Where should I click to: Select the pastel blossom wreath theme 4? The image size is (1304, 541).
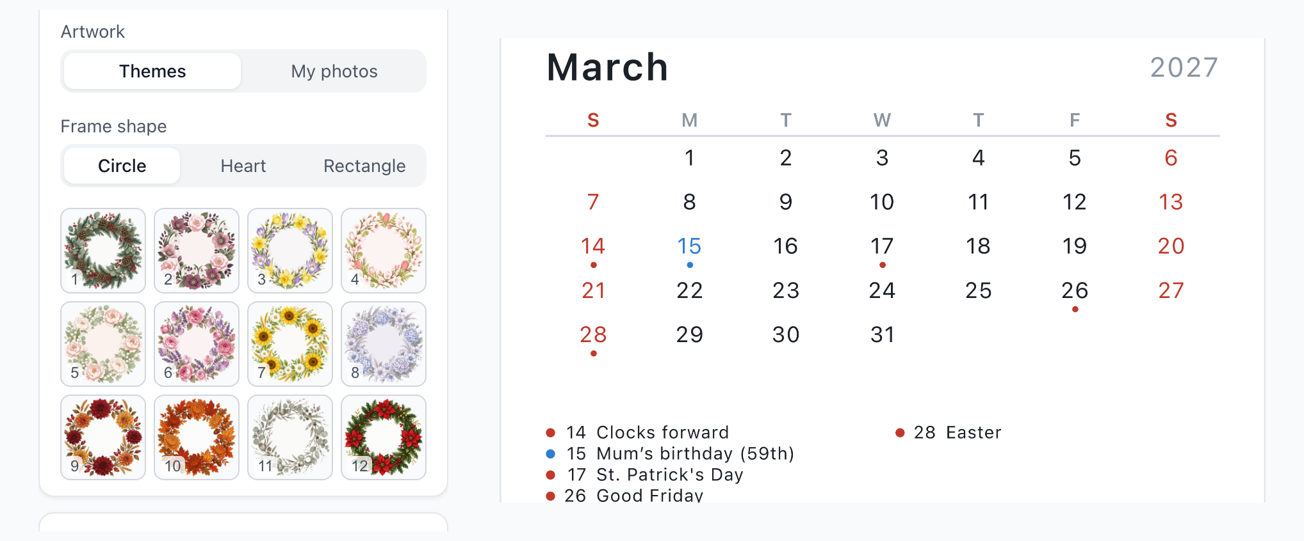tap(384, 251)
